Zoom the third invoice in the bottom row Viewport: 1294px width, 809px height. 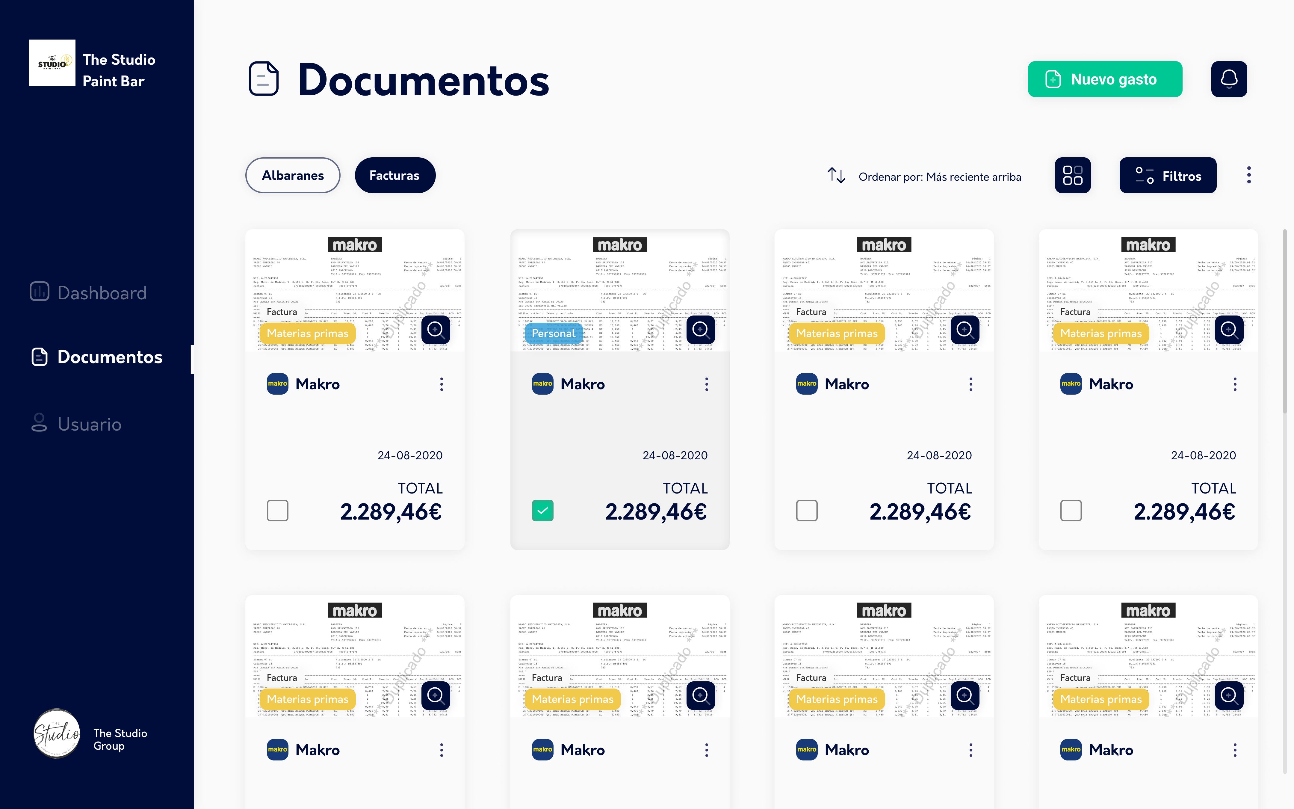click(x=965, y=695)
